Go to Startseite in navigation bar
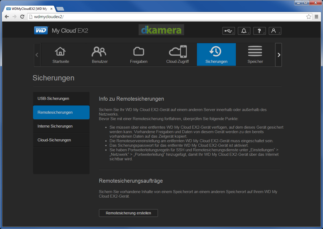Viewport: 323px width, 229px height. (x=61, y=55)
